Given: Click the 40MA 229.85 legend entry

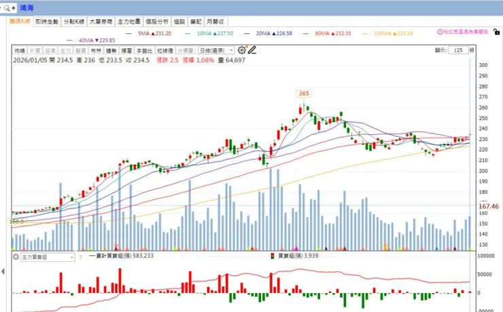Looking at the screenshot, I should 91,40.
